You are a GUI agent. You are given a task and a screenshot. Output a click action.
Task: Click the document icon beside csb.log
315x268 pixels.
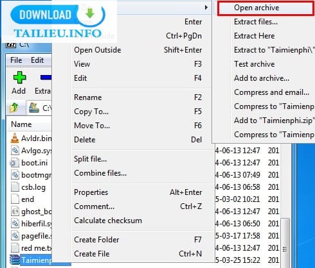click(x=15, y=187)
